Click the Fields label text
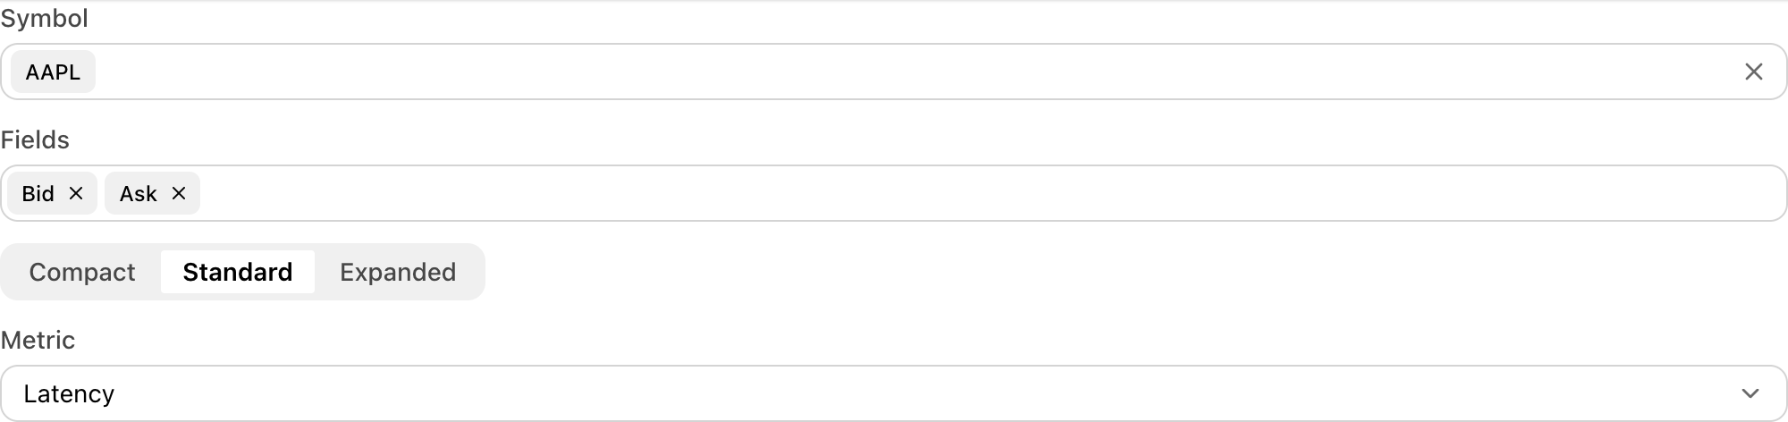 pos(35,139)
